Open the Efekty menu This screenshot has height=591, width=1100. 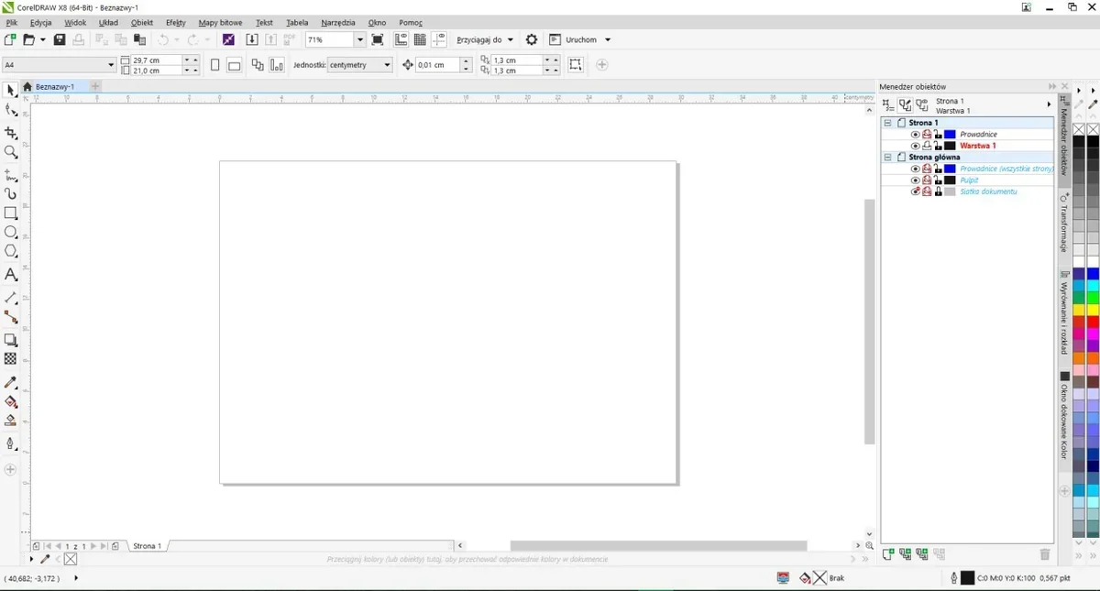[x=176, y=22]
